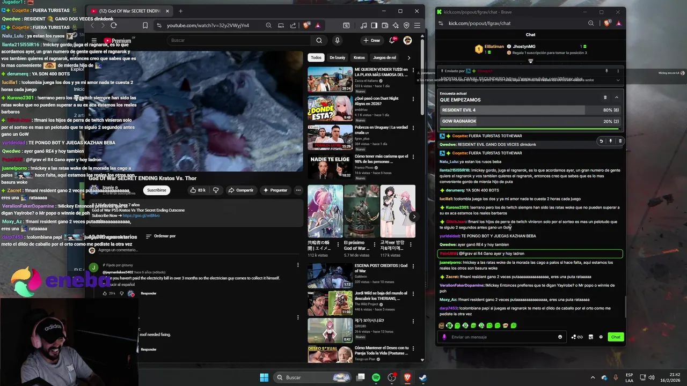687x386 pixels.
Task: Open the share icon in YouTube address bar
Action: click(293, 25)
